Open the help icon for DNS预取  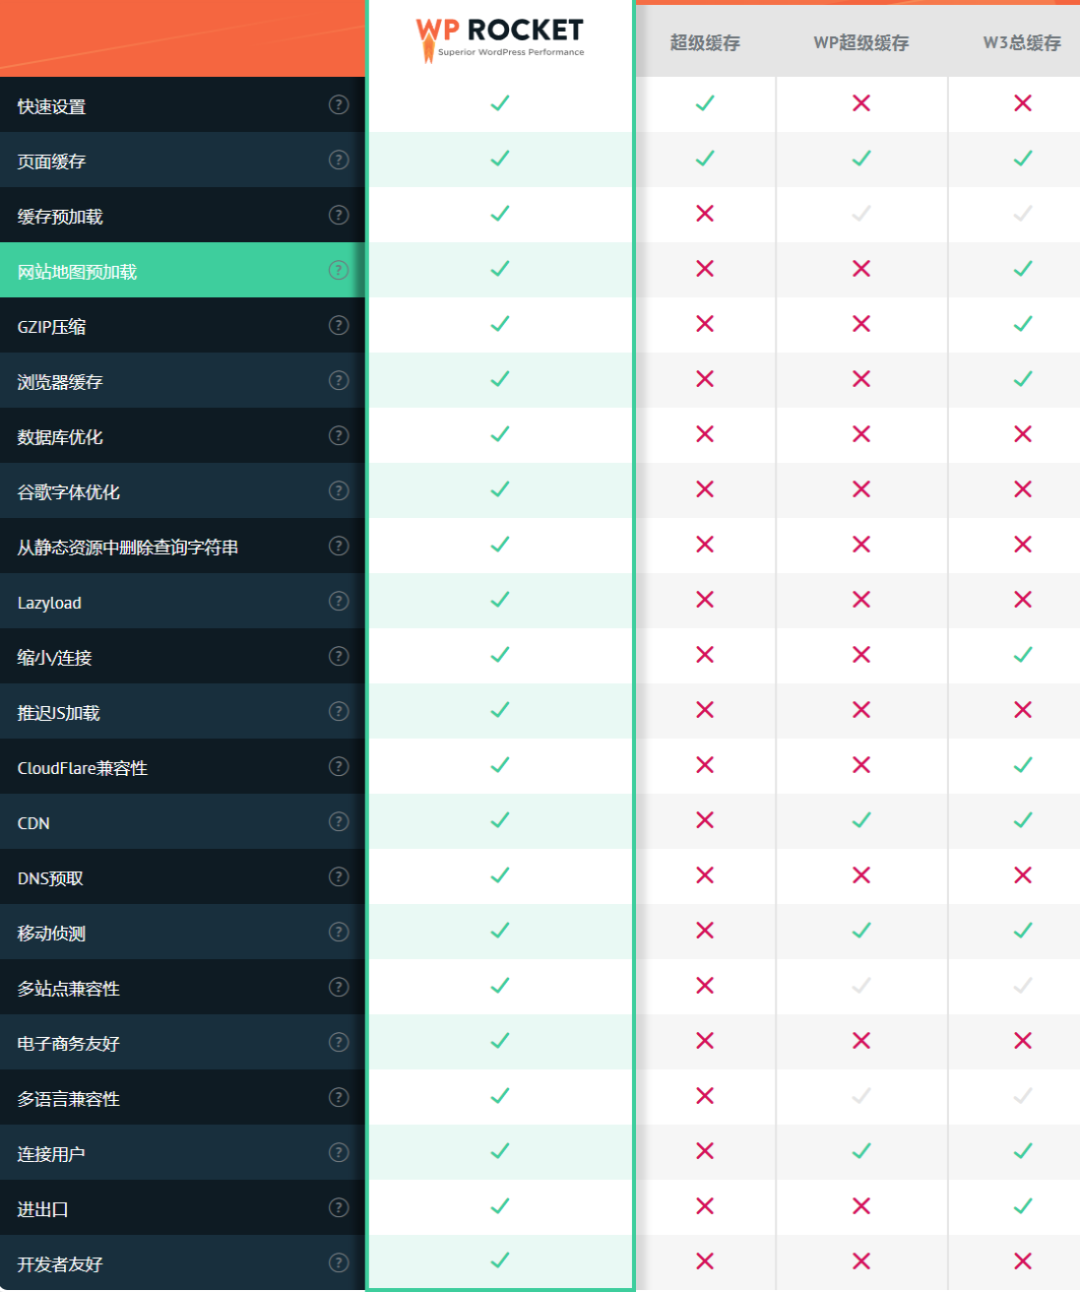click(x=339, y=876)
